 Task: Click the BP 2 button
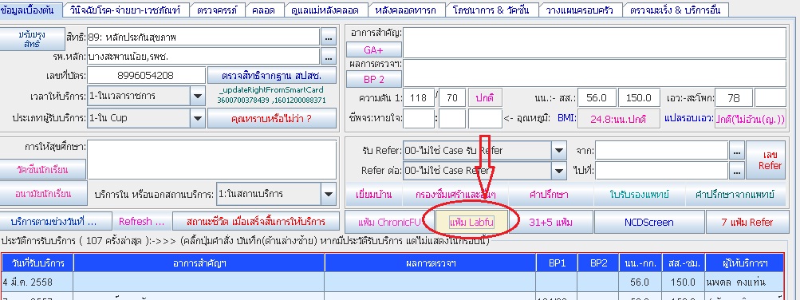pyautogui.click(x=374, y=80)
